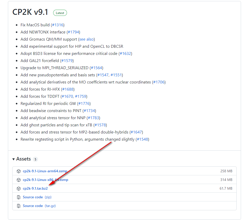Download cp2k-9.1-Linux-x86_64.ssmp

[x=45, y=180]
